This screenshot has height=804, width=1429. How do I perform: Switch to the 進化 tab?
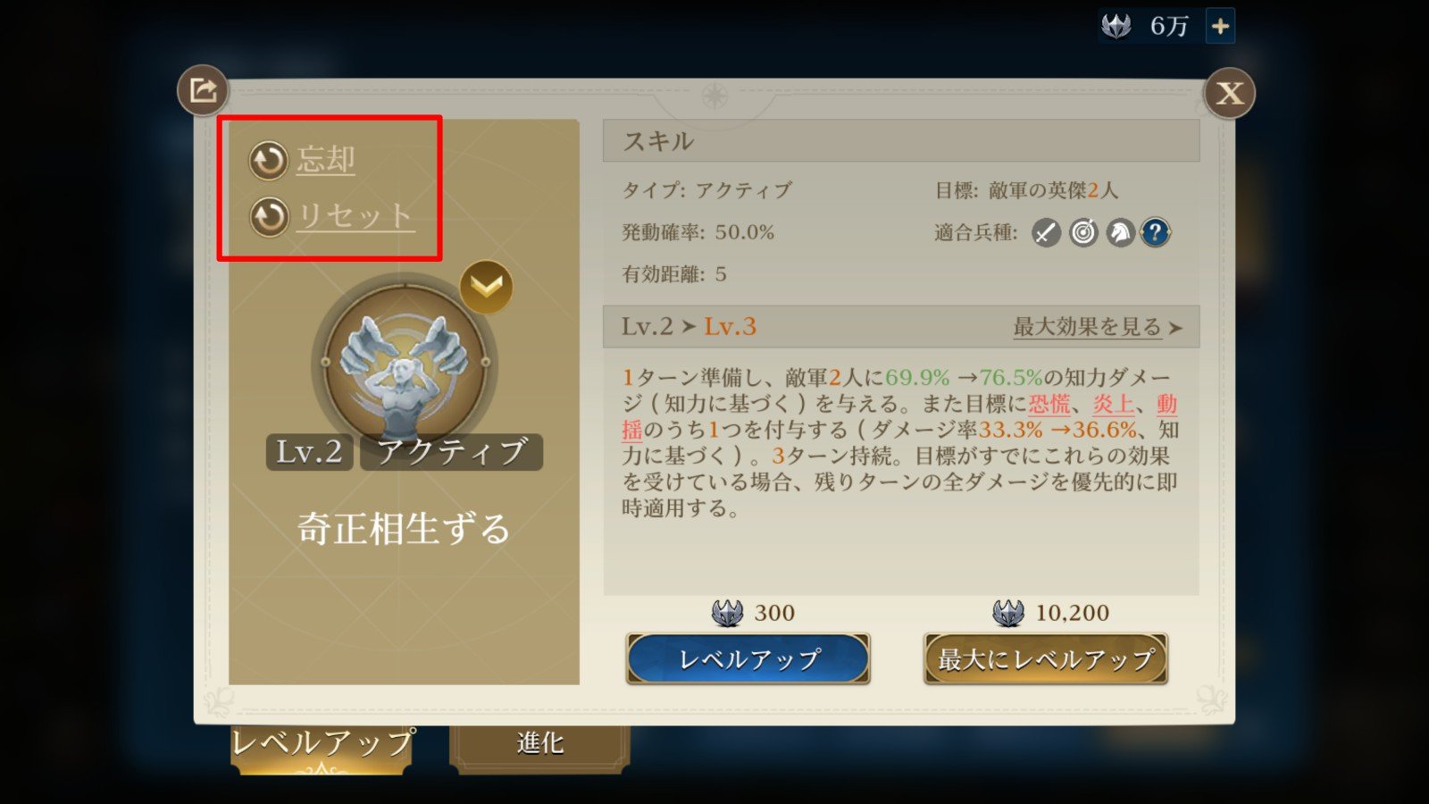pos(539,744)
